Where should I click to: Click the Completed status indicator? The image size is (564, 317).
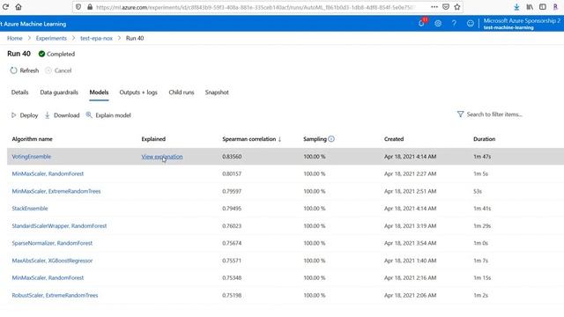point(56,54)
